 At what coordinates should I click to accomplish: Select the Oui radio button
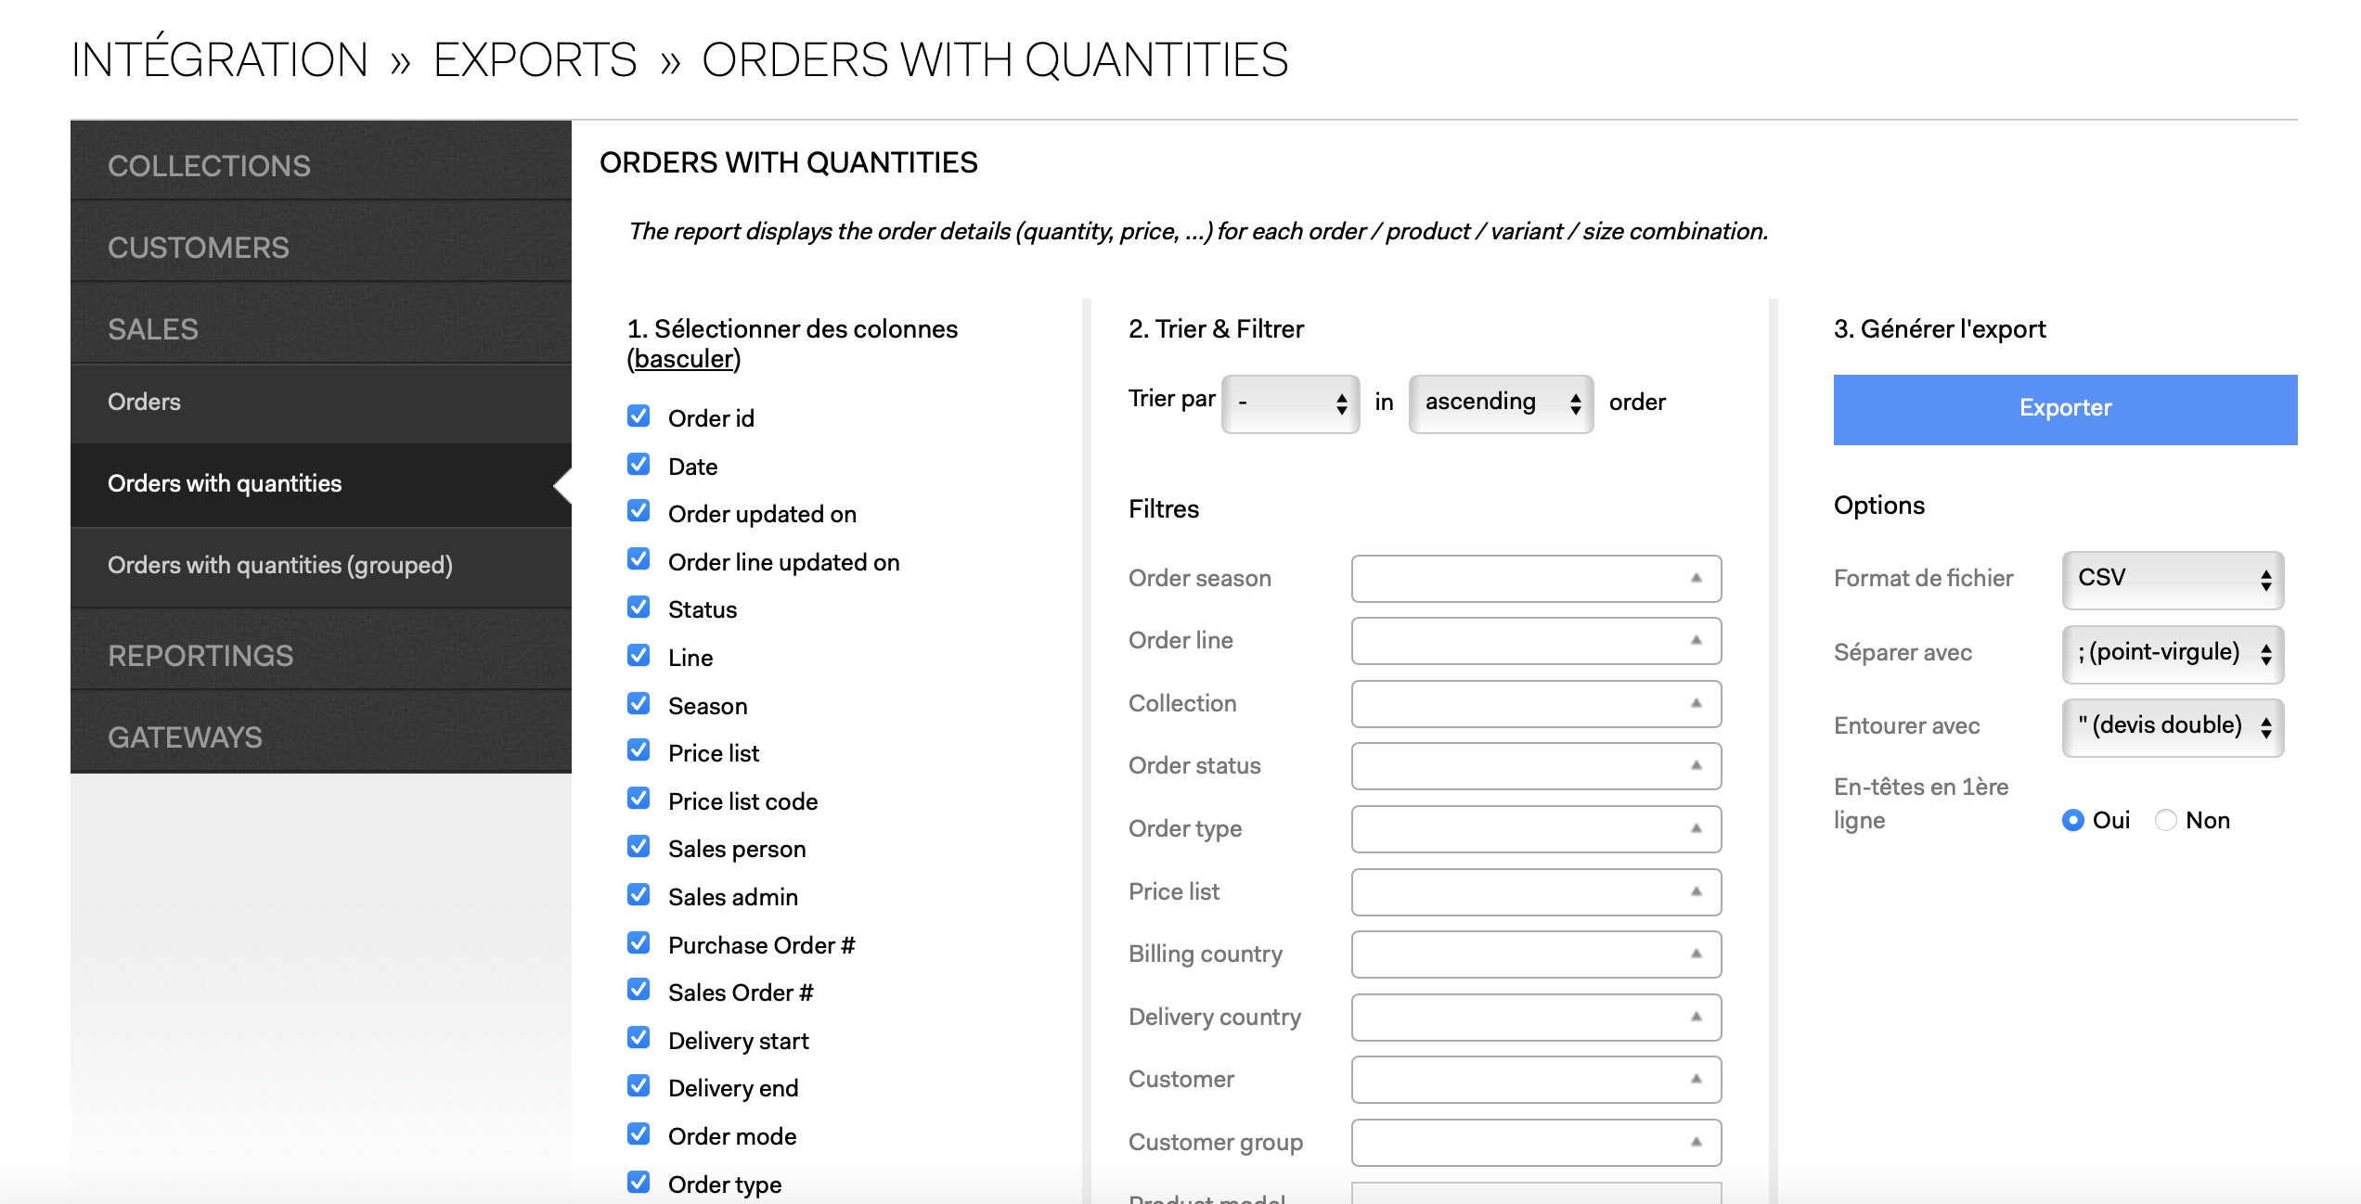(2072, 820)
